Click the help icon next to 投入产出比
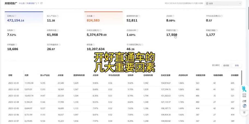249x124 pixels. click(x=58, y=16)
